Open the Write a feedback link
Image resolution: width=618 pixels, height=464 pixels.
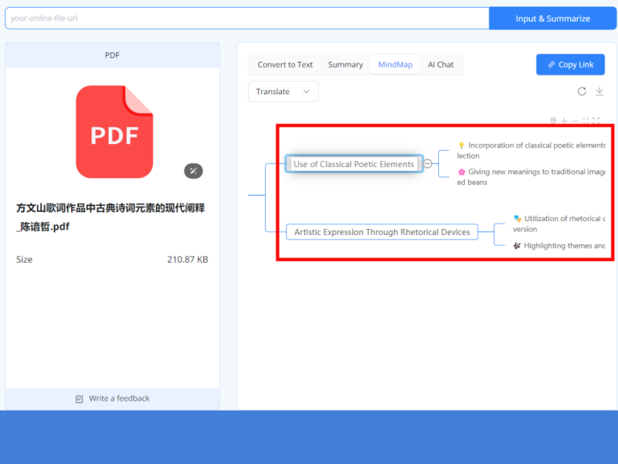112,398
